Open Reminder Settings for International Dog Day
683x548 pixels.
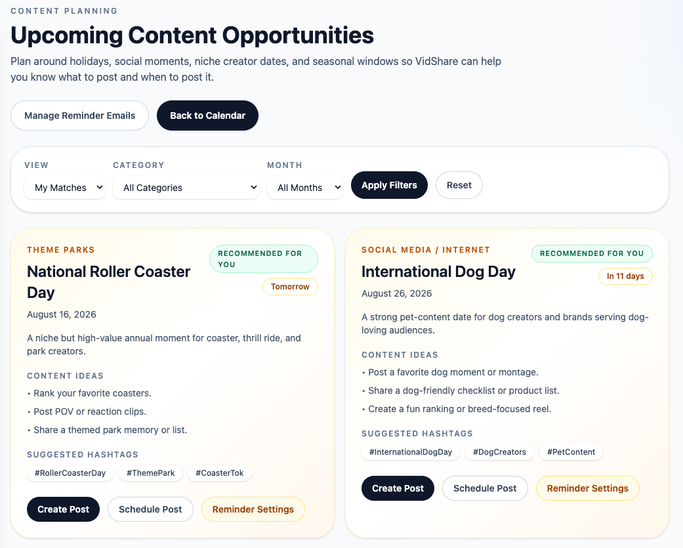click(x=588, y=488)
